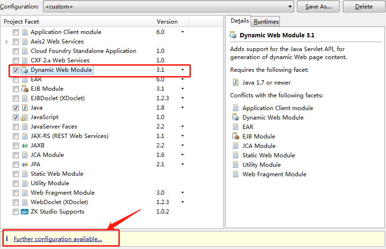Click the EJB Module bean icon in facet list
The image size is (386, 249).
25,89
